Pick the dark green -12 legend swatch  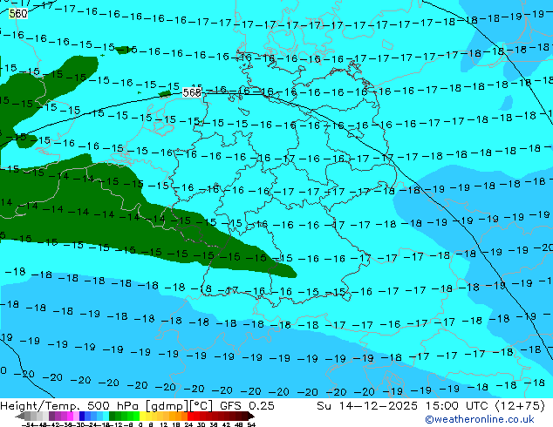[x=113, y=416]
